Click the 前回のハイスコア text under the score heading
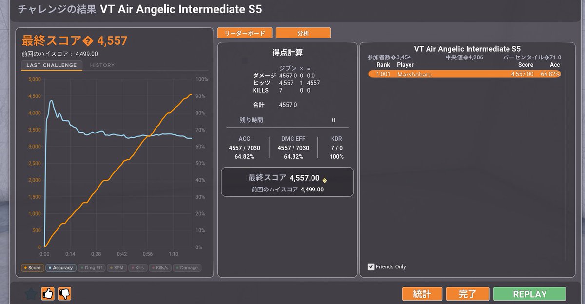The height and width of the screenshot is (304, 585). (x=59, y=54)
